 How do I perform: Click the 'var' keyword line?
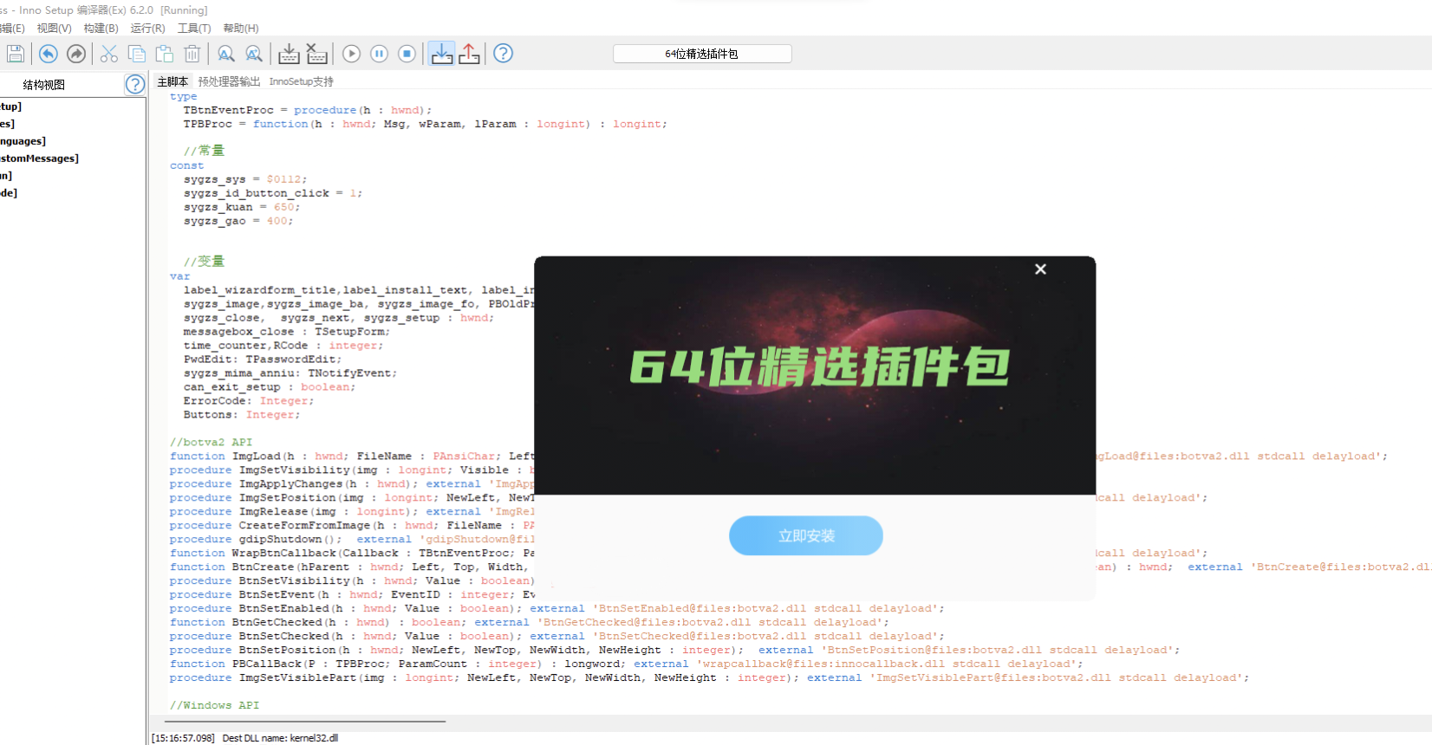(x=180, y=276)
